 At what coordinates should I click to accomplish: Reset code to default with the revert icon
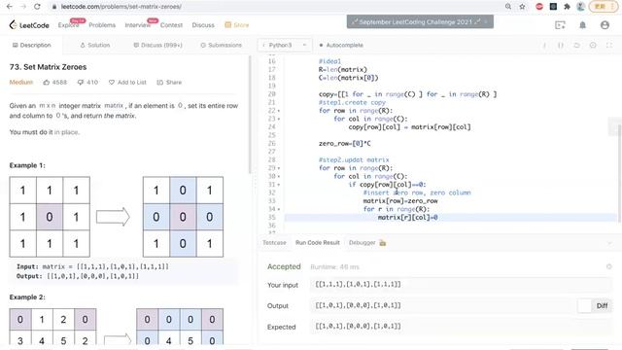(576, 46)
